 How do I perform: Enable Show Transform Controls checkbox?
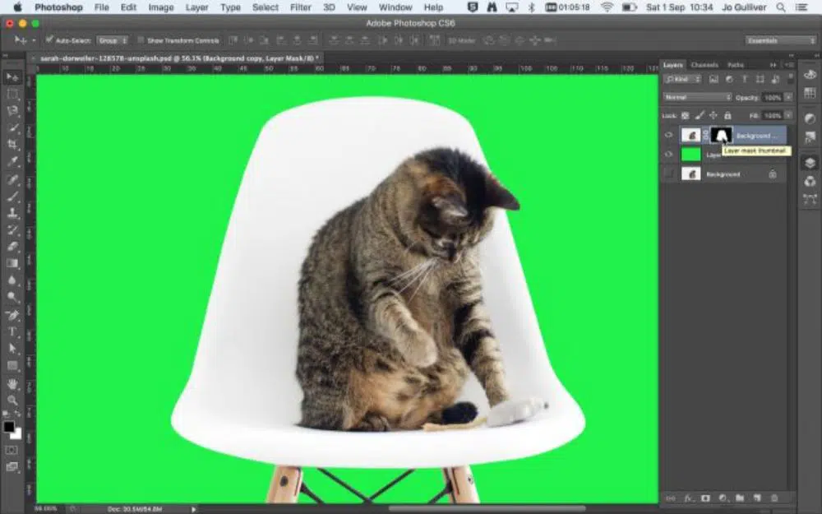point(141,39)
